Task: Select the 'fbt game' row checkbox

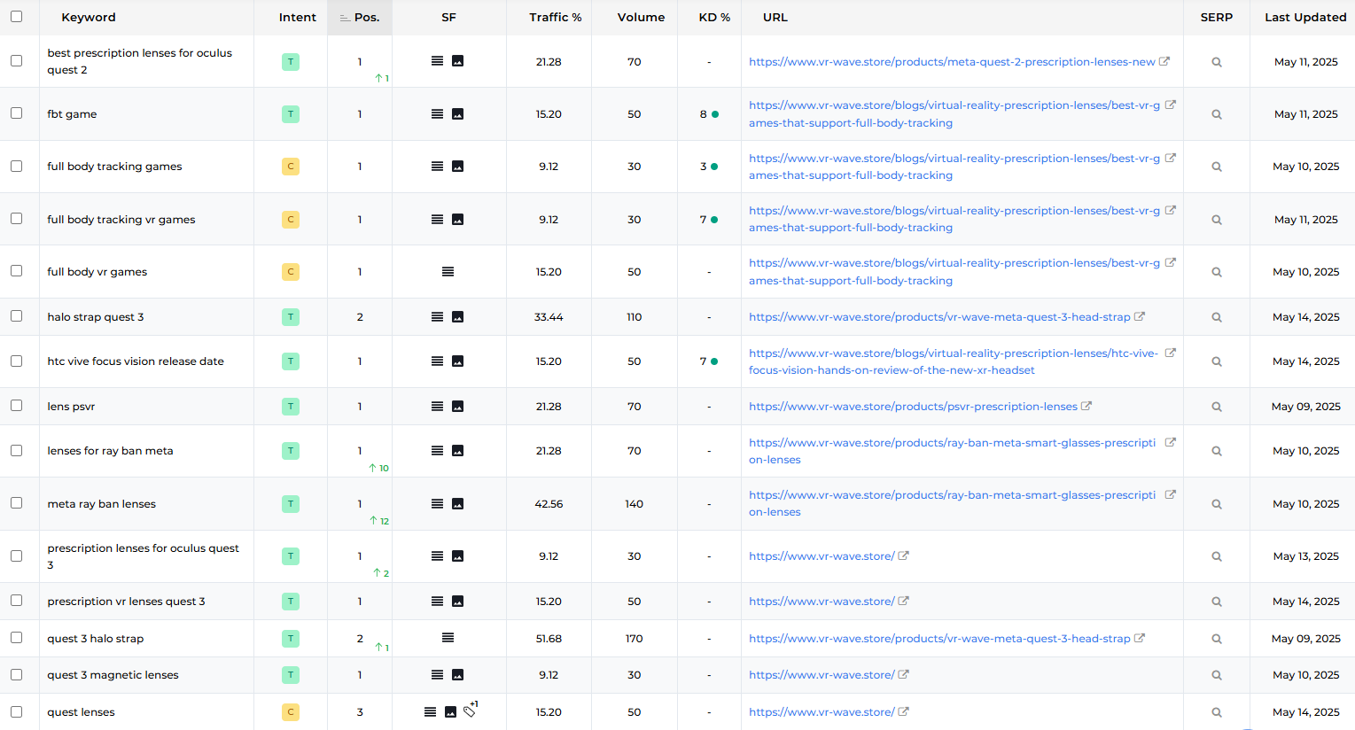Action: point(16,113)
